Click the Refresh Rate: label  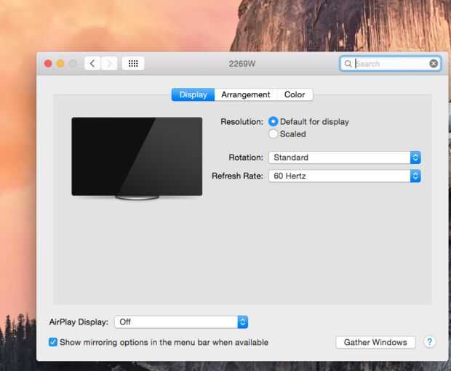click(238, 176)
